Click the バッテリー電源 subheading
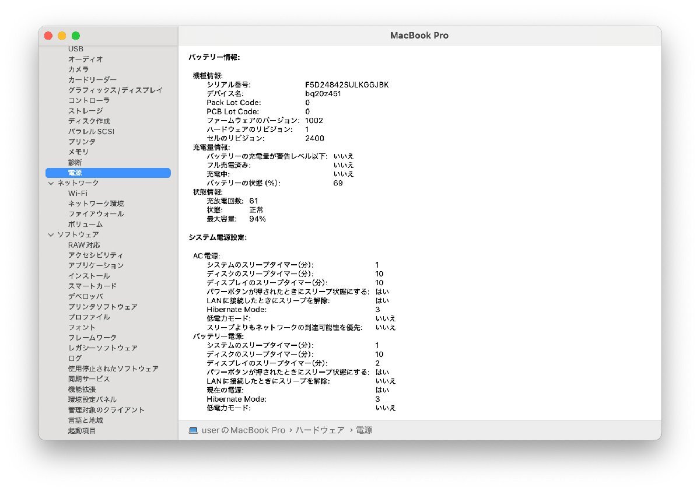The width and height of the screenshot is (700, 491). click(x=218, y=336)
